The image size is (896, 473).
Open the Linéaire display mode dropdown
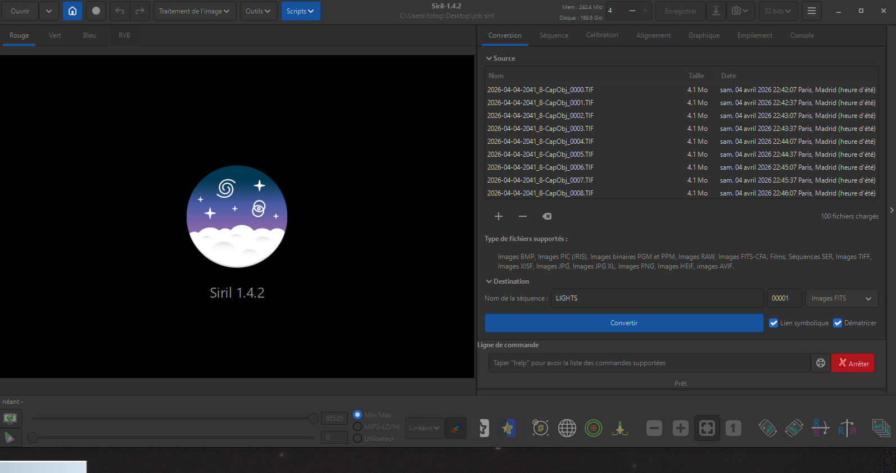click(424, 428)
